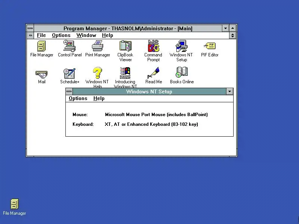
Task: Open the PIF Editor icon
Action: [210, 46]
